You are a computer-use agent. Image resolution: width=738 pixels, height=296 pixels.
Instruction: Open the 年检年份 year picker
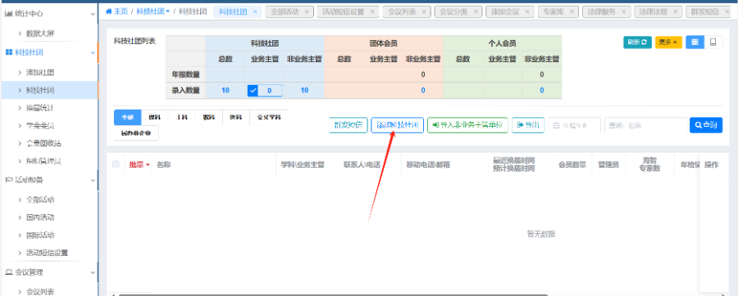coord(575,125)
